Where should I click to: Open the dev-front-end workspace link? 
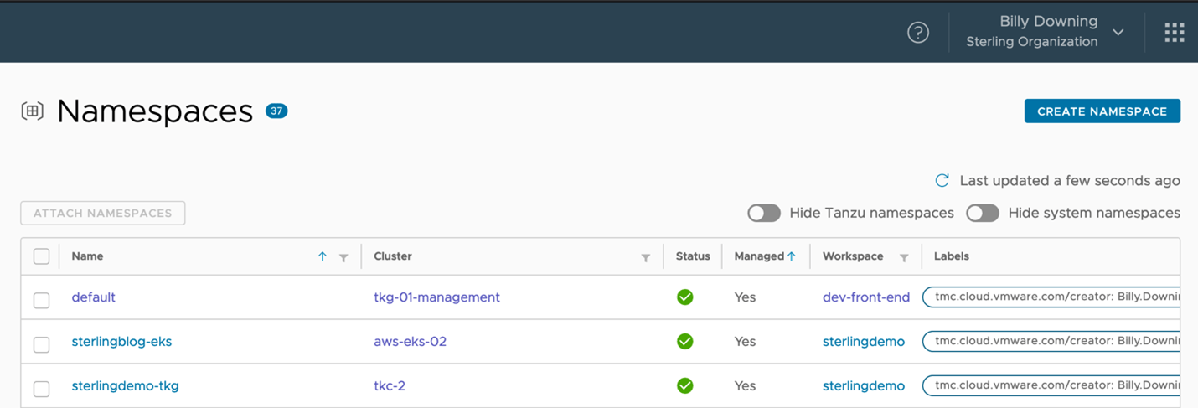(x=865, y=297)
